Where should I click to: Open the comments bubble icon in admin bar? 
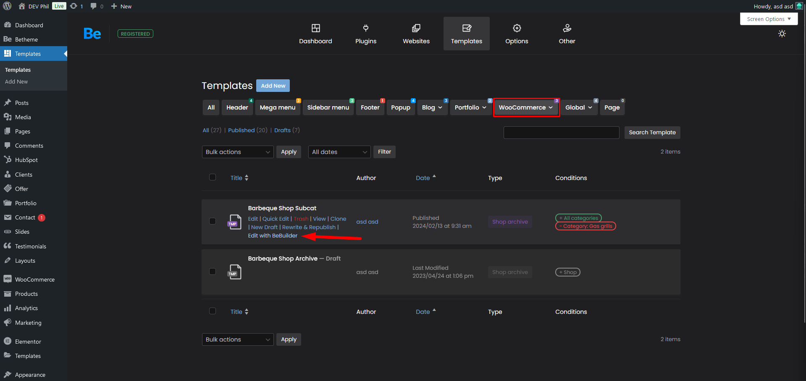pos(93,6)
